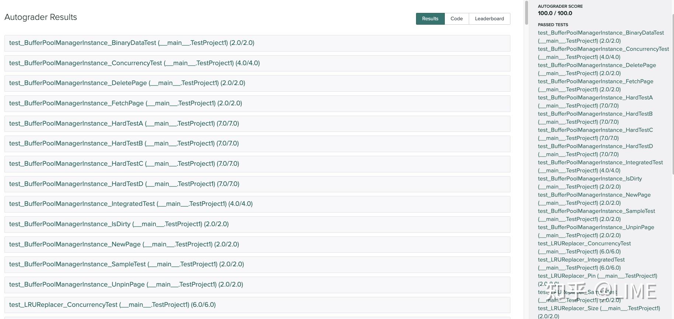Click LRUReplacer_Size in passed tests sidebar

click(599, 312)
